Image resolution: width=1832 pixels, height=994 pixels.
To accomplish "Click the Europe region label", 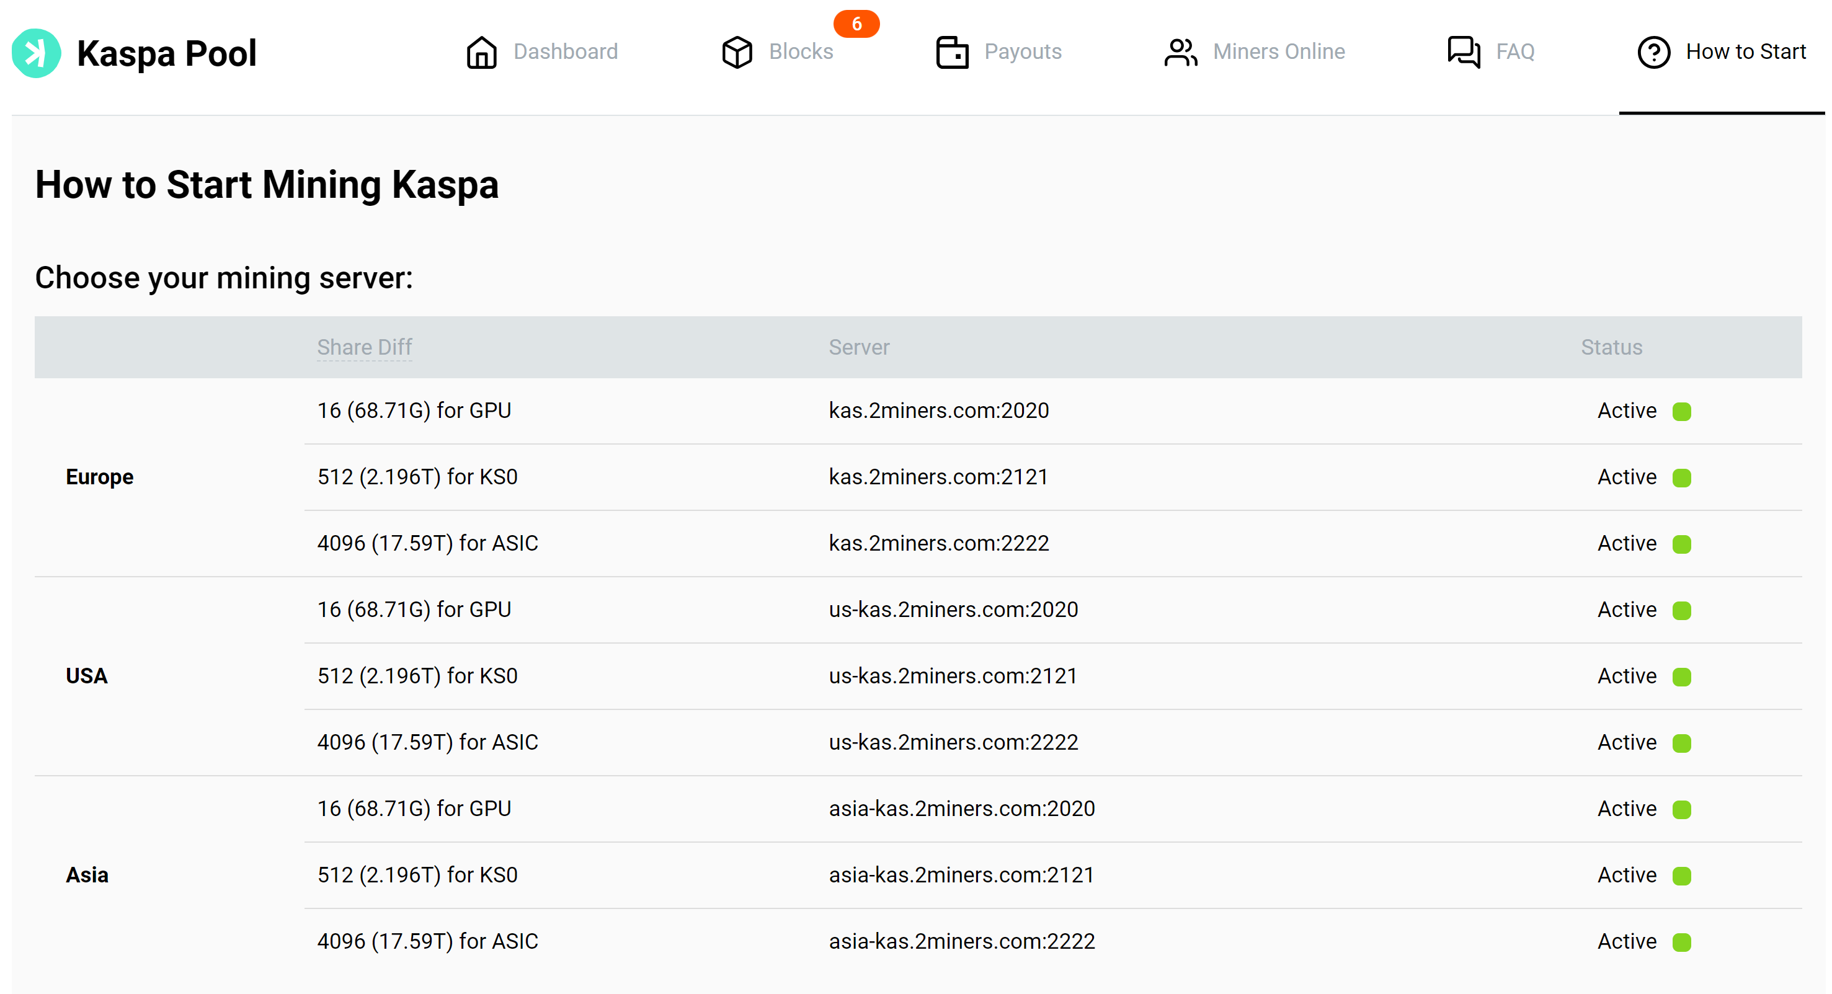I will pyautogui.click(x=100, y=476).
